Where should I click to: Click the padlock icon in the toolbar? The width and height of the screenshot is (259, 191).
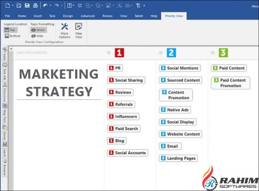tap(88, 6)
